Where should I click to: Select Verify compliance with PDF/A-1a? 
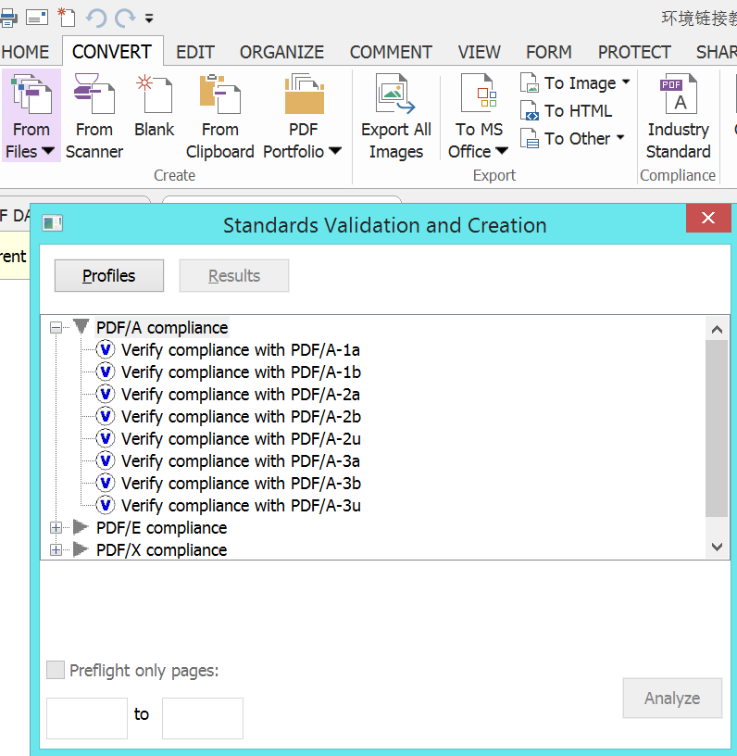point(241,350)
